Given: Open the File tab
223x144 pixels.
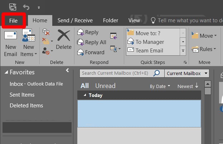Looking at the screenshot, I should pos(14,21).
